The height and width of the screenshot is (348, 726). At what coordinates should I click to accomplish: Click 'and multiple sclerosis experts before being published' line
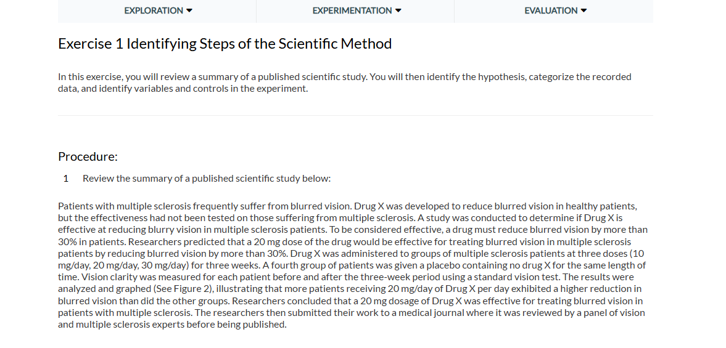[172, 325]
